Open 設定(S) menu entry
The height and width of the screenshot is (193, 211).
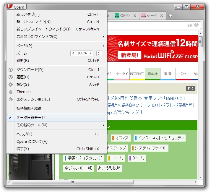[x=56, y=85]
